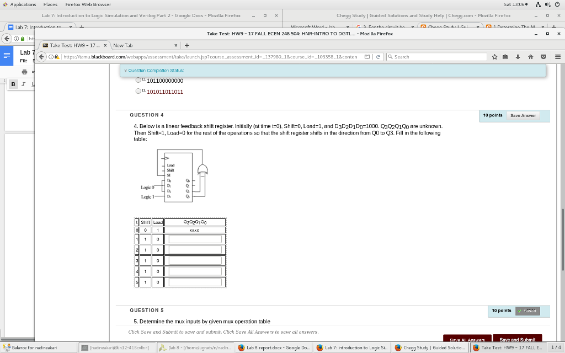Open the Places menu

pyautogui.click(x=50, y=4)
